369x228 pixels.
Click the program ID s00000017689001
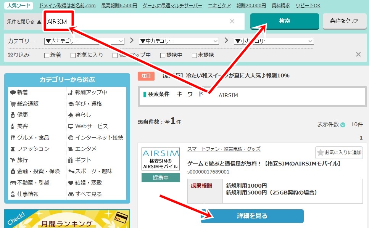point(208,172)
